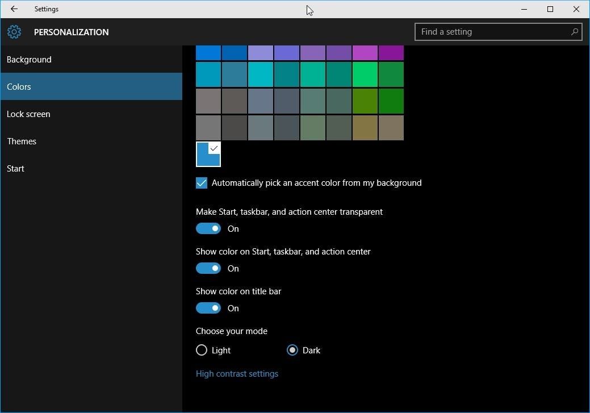Pick the olive-gold accent swatch

tap(365, 128)
